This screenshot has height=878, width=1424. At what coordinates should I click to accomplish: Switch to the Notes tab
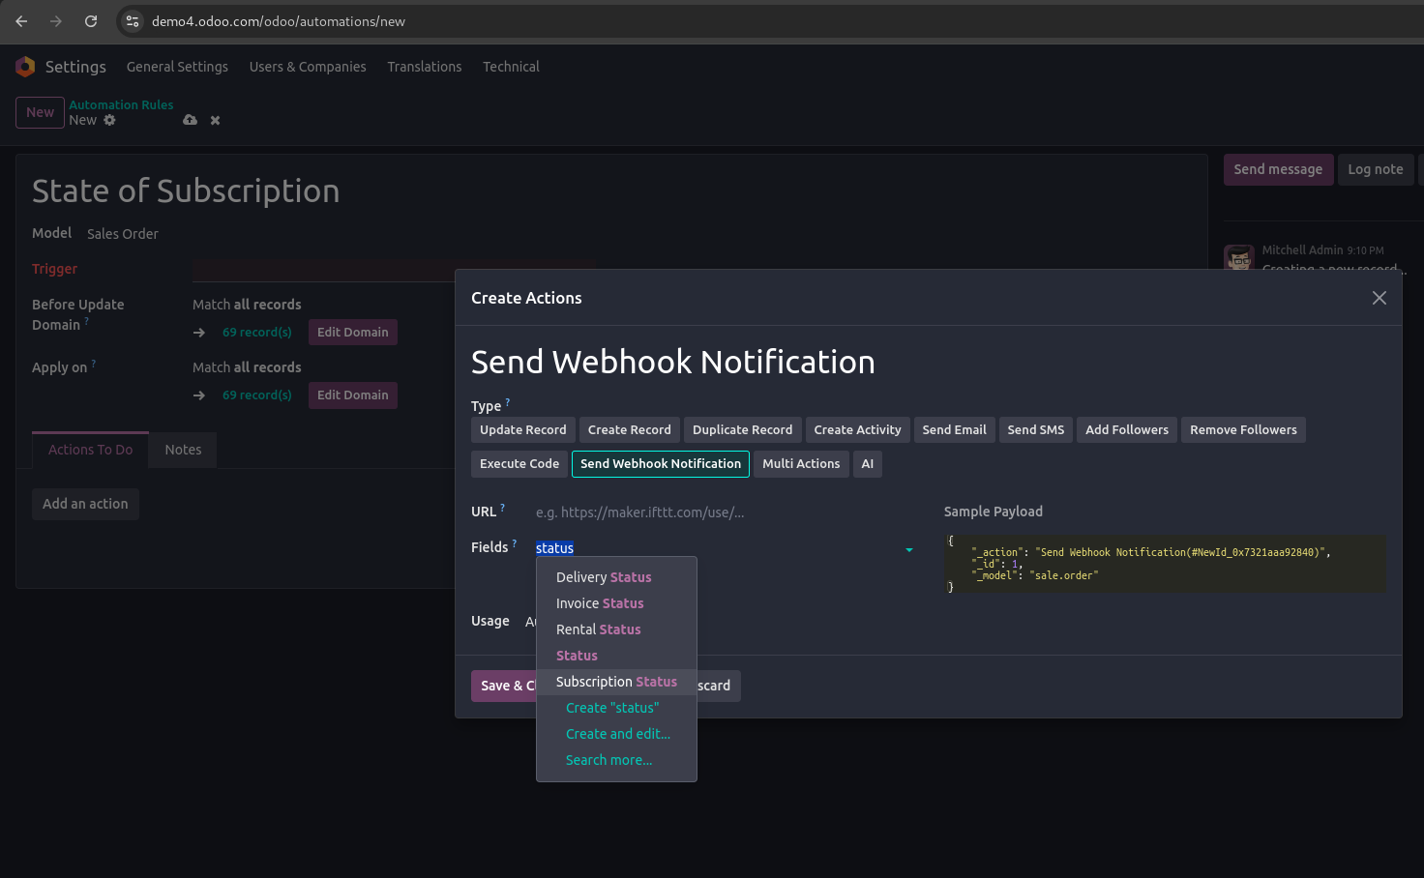point(183,450)
